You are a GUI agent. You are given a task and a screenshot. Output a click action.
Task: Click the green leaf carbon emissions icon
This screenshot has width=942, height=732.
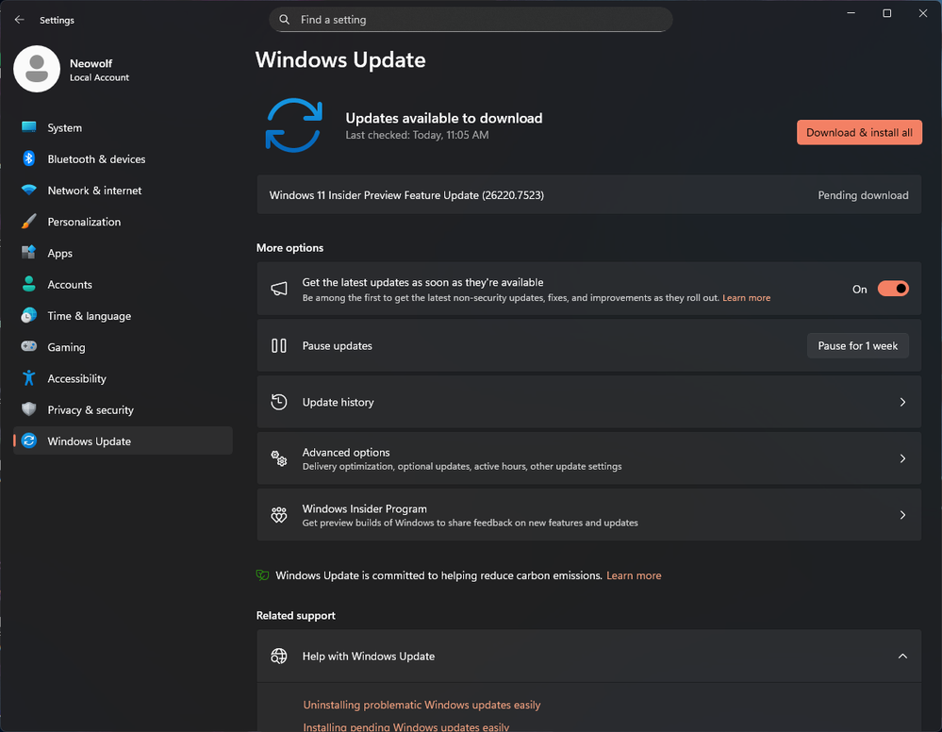[x=262, y=575]
